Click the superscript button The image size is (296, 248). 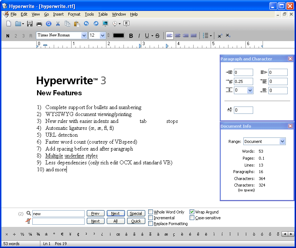220,36
